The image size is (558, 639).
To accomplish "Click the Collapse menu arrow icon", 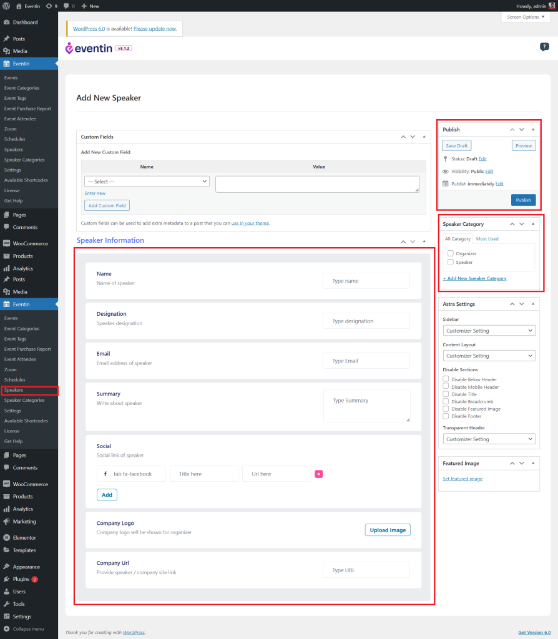I will click(x=6, y=629).
